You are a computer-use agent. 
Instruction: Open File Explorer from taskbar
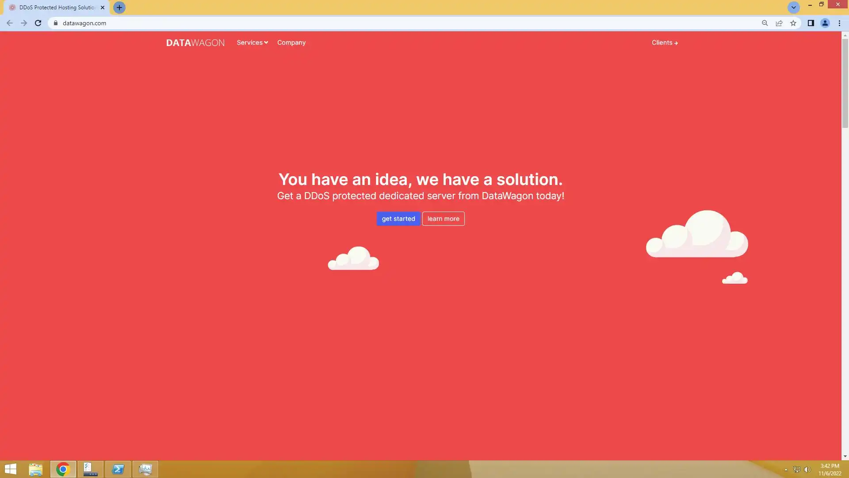(35, 469)
